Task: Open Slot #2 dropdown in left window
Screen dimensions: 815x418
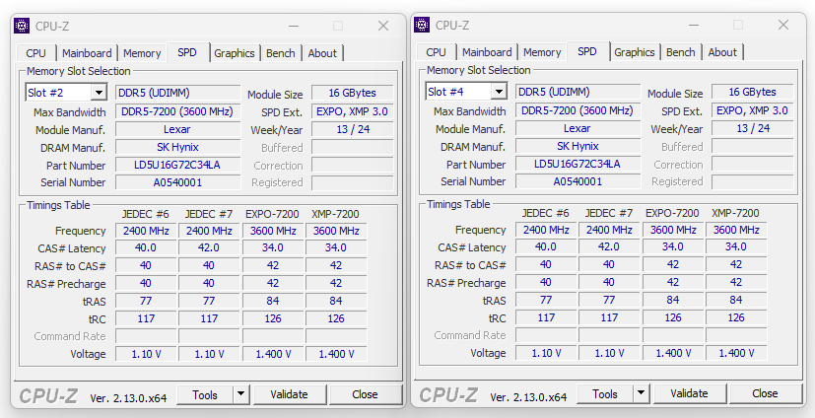Action: [99, 93]
